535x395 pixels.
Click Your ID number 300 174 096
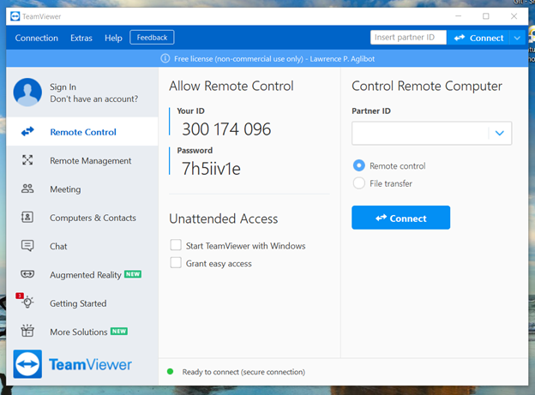(226, 129)
